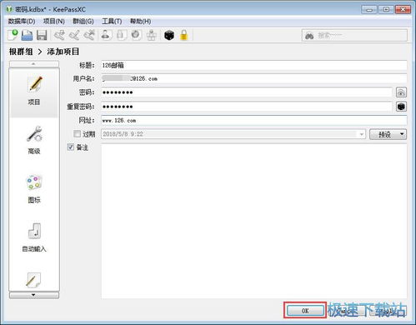Open the 自动输入 (Auto-Type) sidebar section

34,237
